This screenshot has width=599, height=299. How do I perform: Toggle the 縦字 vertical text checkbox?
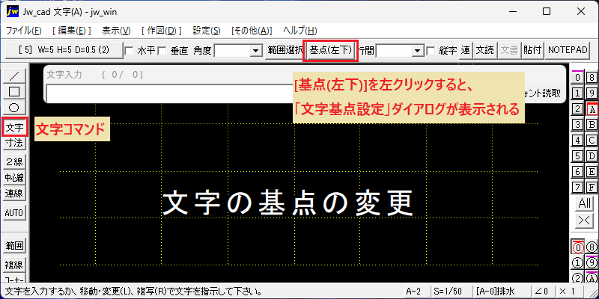[x=431, y=51]
